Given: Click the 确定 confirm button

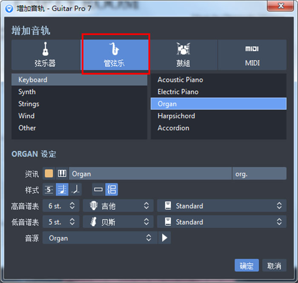Looking at the screenshot, I should [246, 266].
